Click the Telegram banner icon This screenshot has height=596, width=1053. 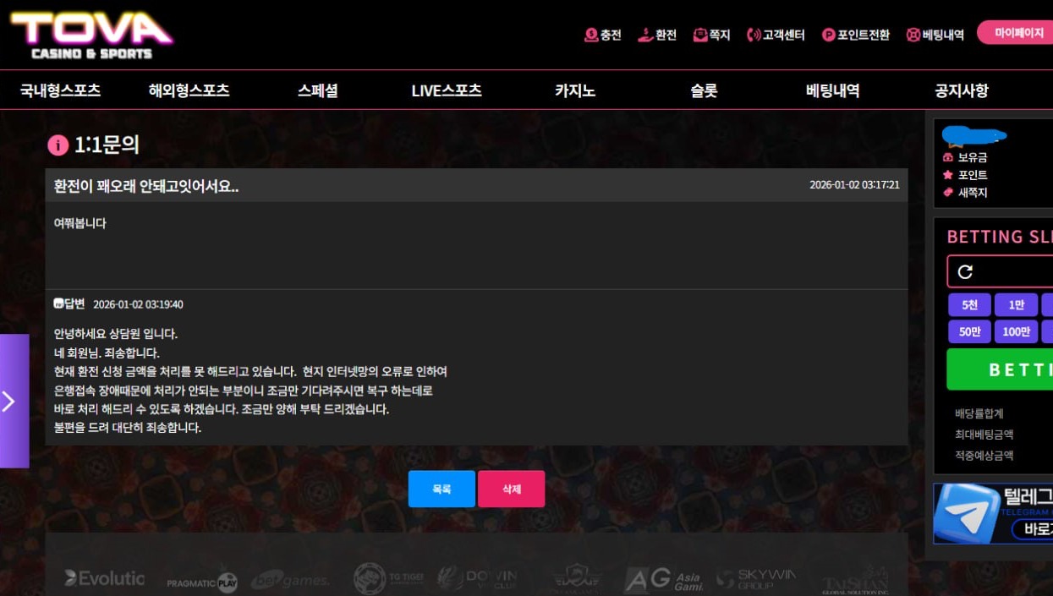(967, 513)
